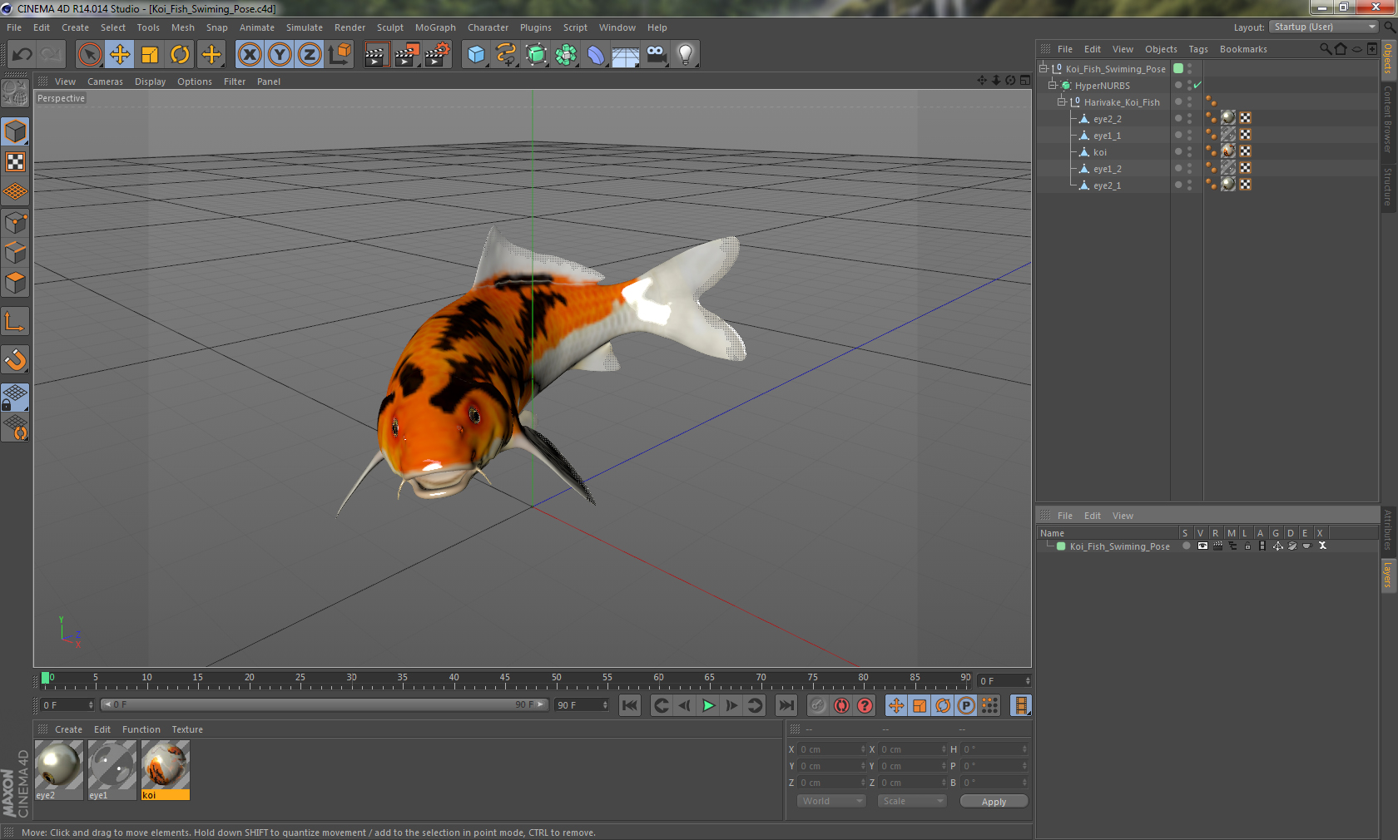Viewport: 1398px width, 840px height.
Task: Open the floor environment objects icon
Action: (626, 55)
